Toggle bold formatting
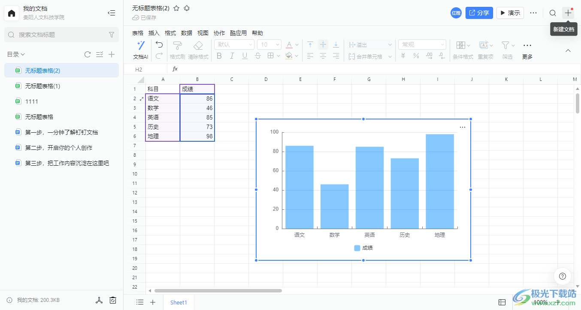Image resolution: width=581 pixels, height=310 pixels. click(219, 56)
